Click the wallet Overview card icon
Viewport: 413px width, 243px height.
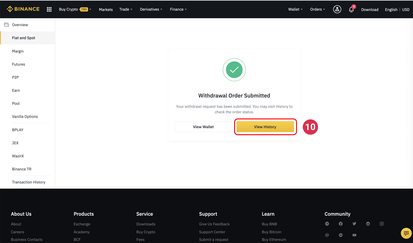pos(6,25)
